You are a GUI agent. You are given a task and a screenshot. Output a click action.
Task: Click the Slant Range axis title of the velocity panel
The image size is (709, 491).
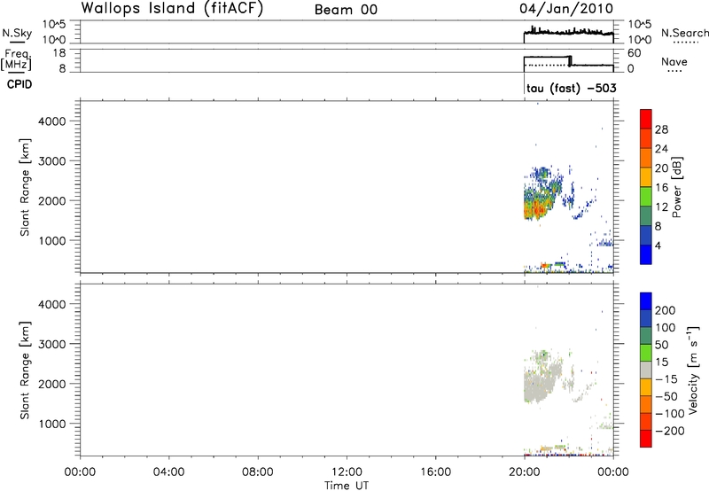pyautogui.click(x=25, y=370)
